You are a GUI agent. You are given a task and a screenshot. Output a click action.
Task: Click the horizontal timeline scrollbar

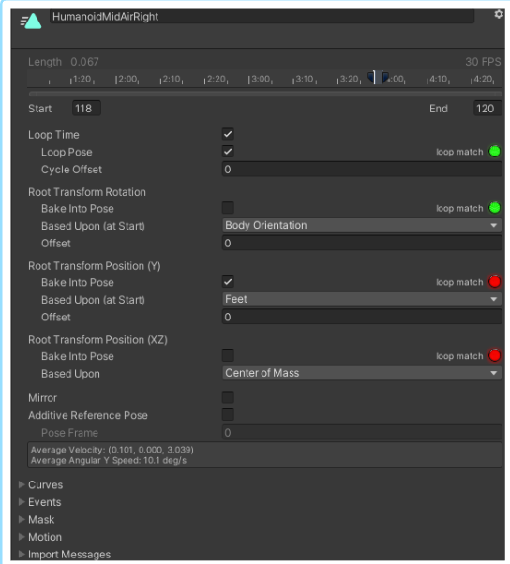click(x=265, y=94)
